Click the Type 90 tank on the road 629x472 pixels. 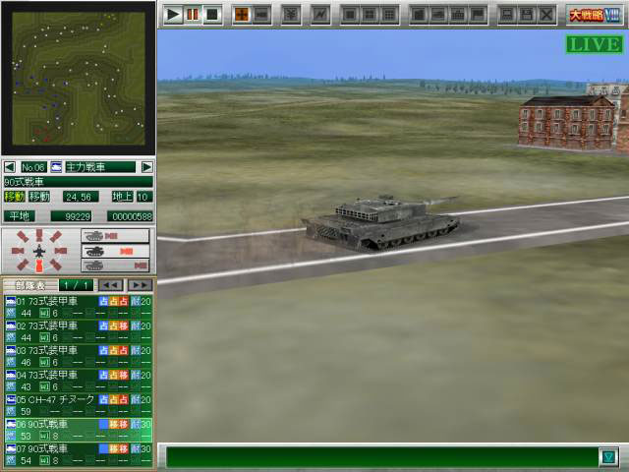pyautogui.click(x=381, y=222)
